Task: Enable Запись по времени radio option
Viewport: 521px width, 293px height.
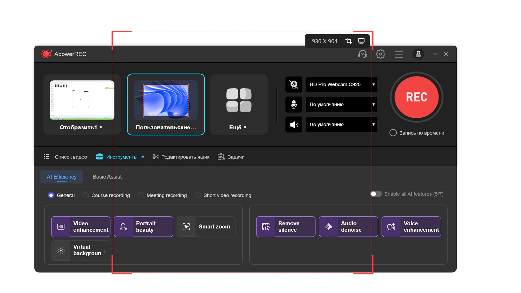Action: [x=393, y=133]
